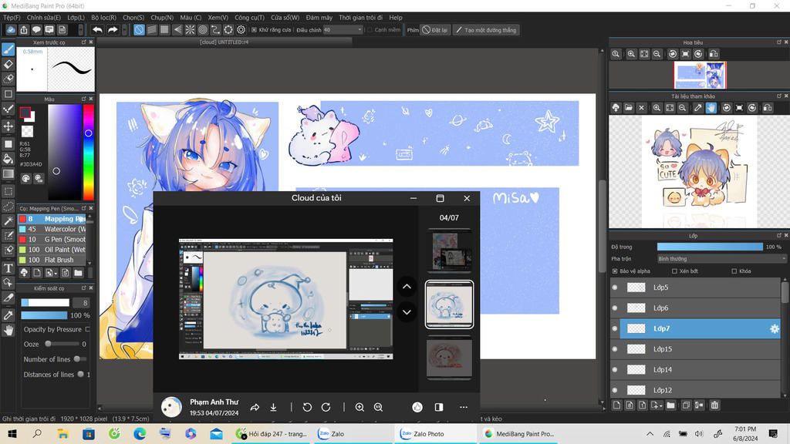Toggle Bảo vệ alpha checkbox
This screenshot has width=790, height=444.
point(615,271)
